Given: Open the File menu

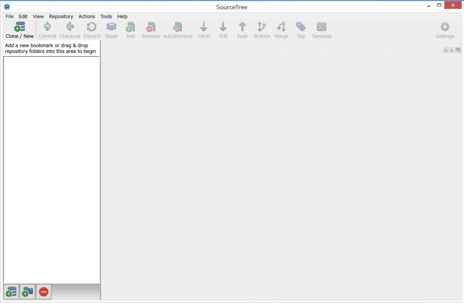Looking at the screenshot, I should click(9, 17).
